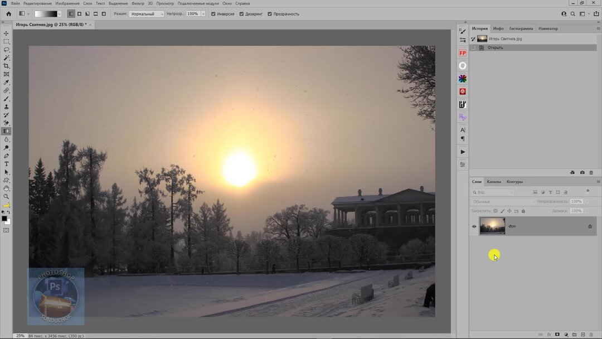Open the Layers panel menu
This screenshot has width=602, height=339.
tap(598, 182)
